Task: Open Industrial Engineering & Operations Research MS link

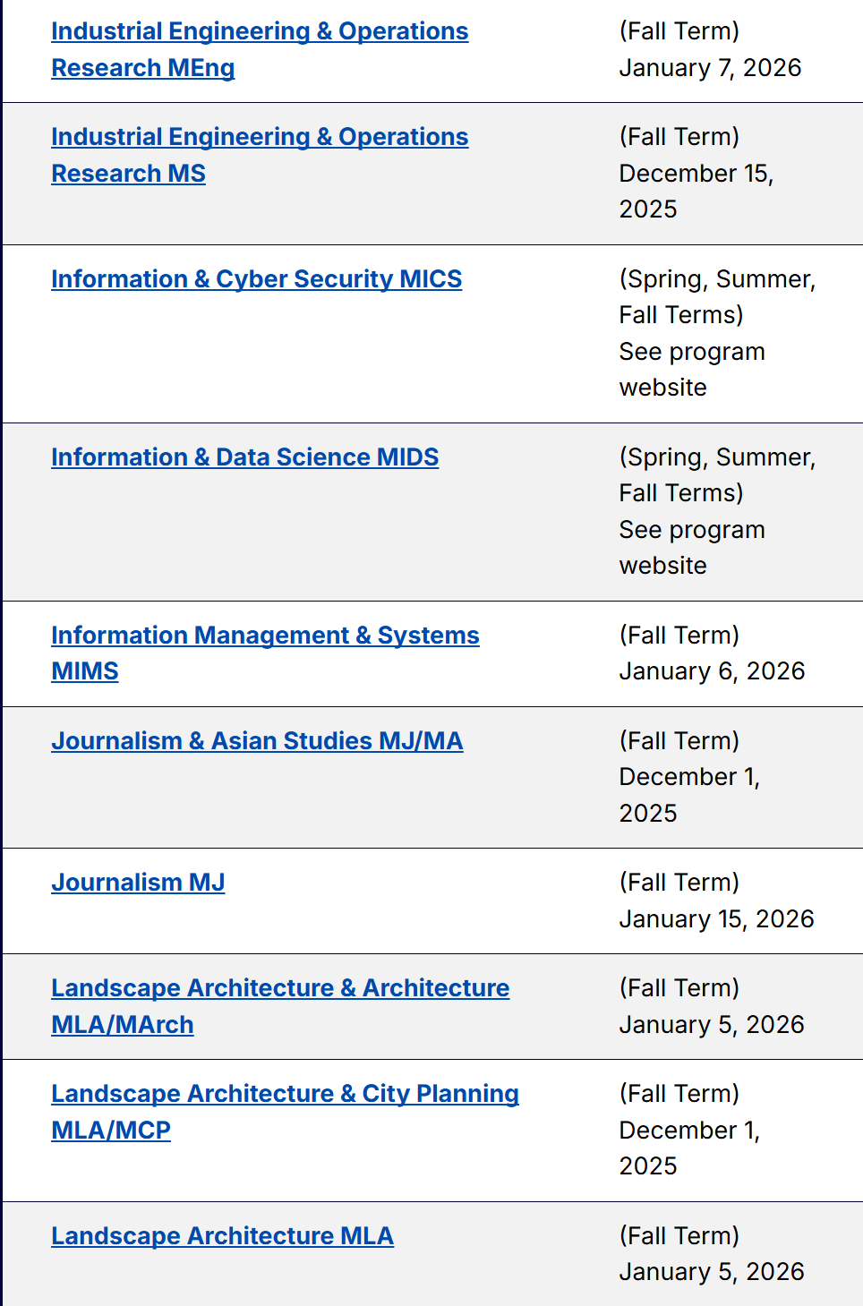Action: 260,137
